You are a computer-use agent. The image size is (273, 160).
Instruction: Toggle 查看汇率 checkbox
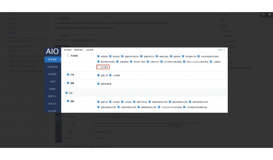coord(99,75)
